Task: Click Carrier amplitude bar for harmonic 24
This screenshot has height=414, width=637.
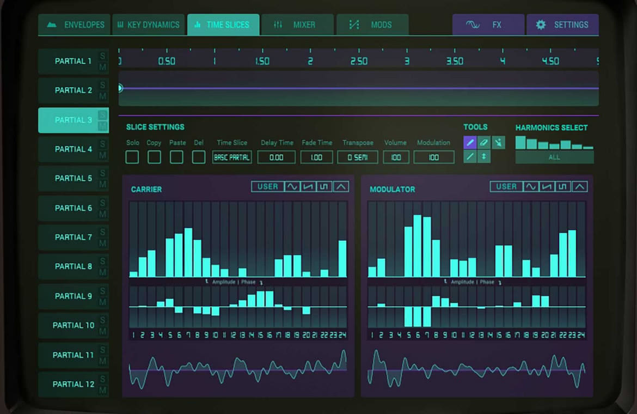Action: [342, 259]
